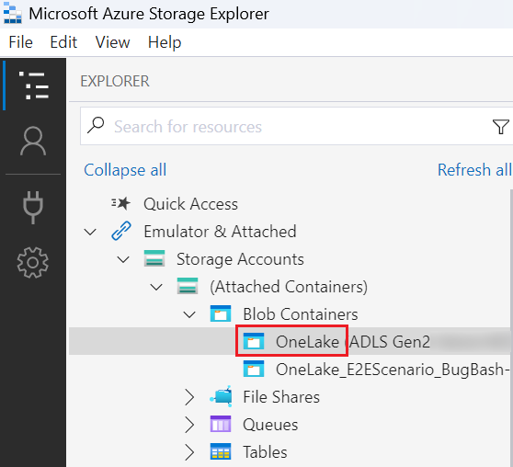This screenshot has width=513, height=467.
Task: Expand the Queues node
Action: click(189, 425)
